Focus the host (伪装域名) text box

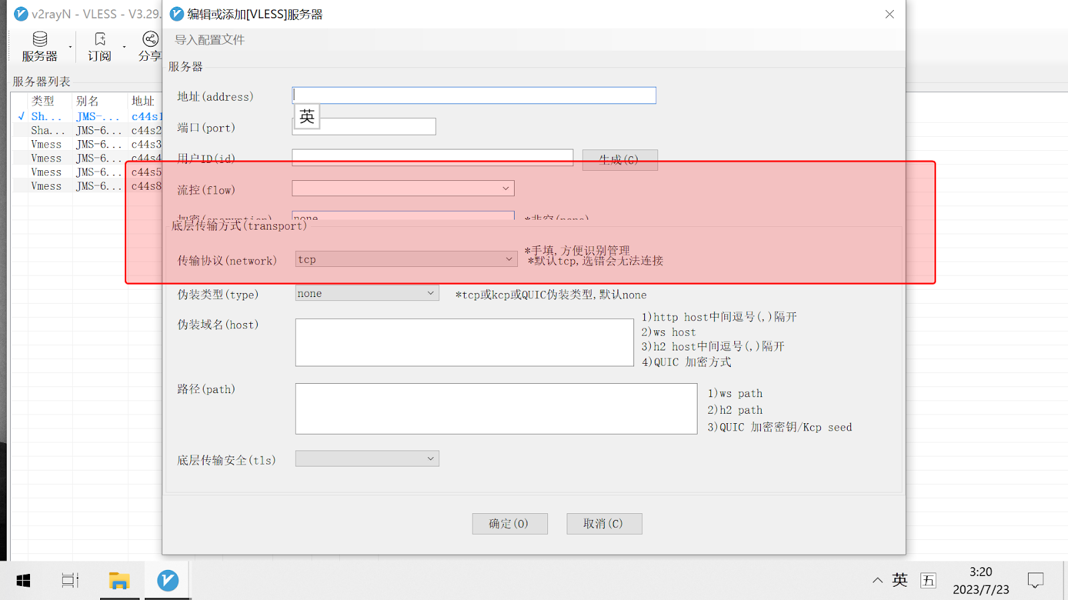[x=464, y=342]
